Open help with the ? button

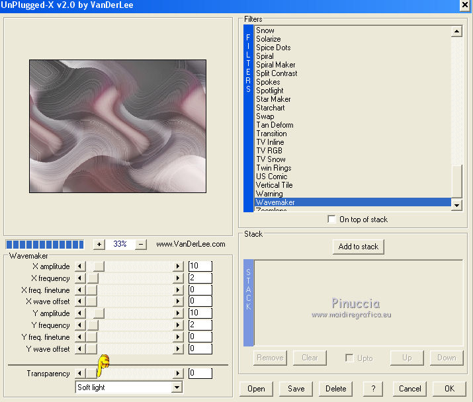[373, 389]
